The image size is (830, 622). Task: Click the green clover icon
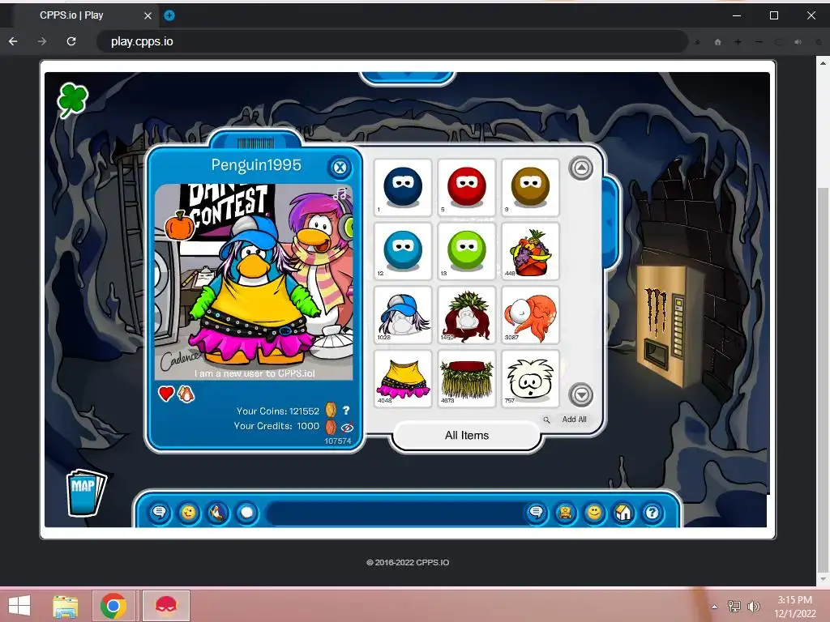[x=72, y=100]
